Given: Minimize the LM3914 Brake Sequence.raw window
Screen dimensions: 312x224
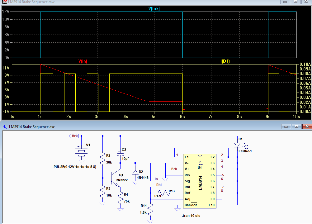Looking at the screenshot, I should pos(285,2).
